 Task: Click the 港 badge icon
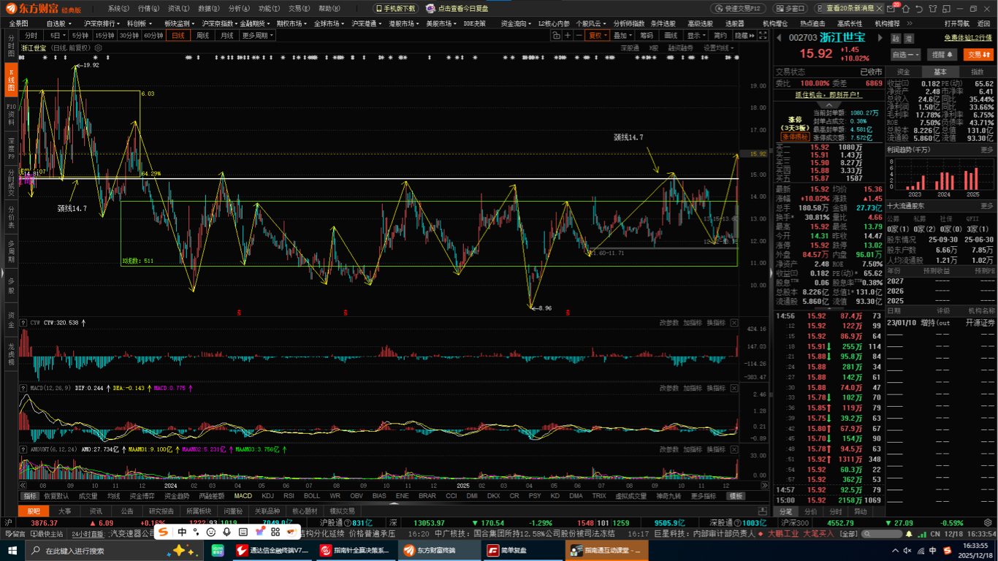point(910,38)
